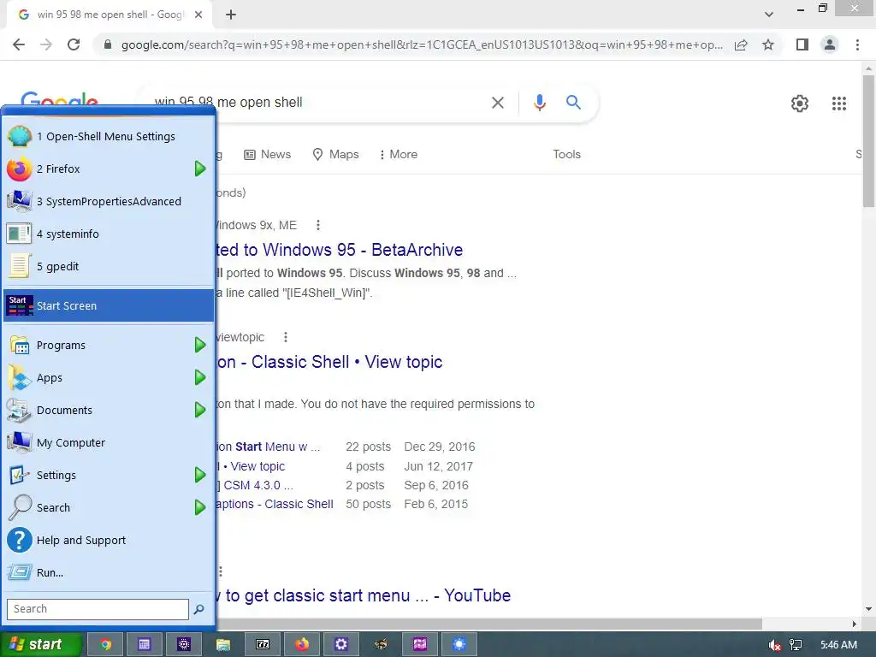876x657 pixels.
Task: Switch to Maps results tab
Action: coord(335,154)
